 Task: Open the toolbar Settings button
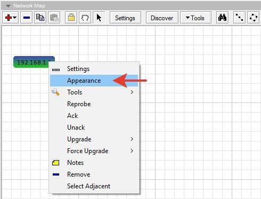[x=125, y=18]
